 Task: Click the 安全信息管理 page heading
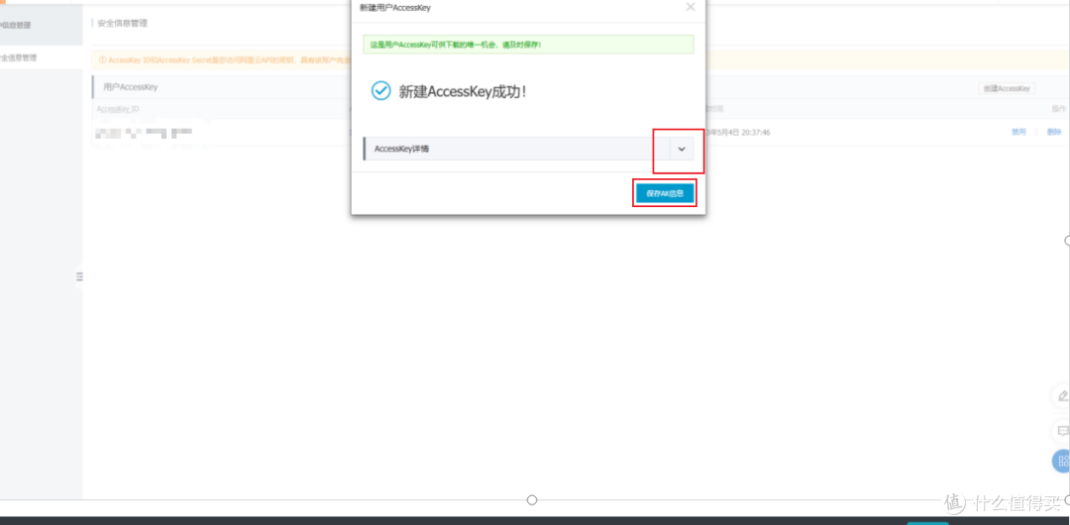pyautogui.click(x=122, y=23)
